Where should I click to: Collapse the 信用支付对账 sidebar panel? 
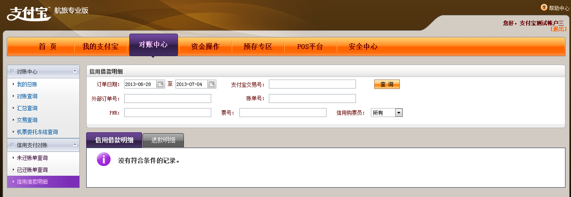(x=75, y=145)
